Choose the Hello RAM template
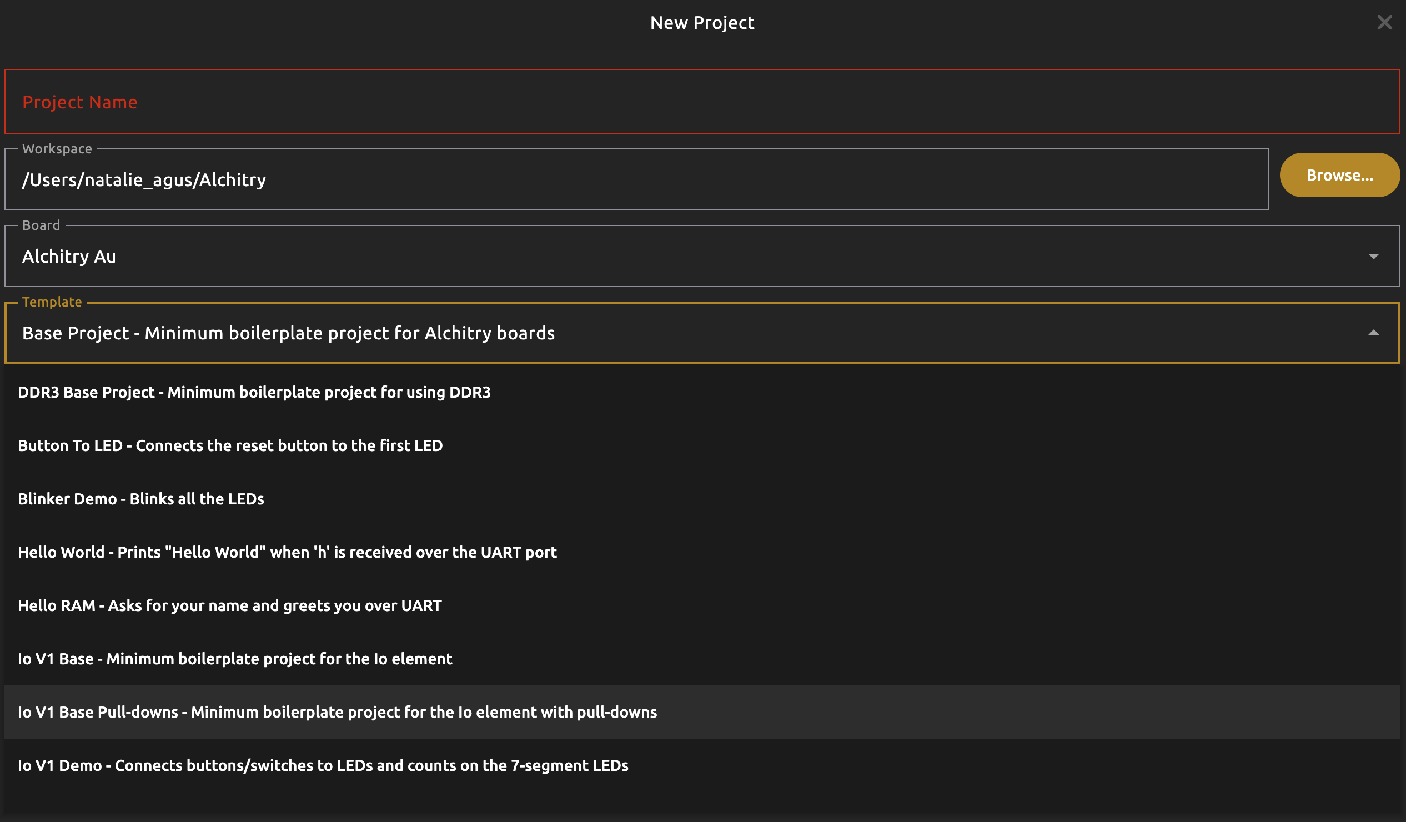The image size is (1406, 822). tap(230, 605)
